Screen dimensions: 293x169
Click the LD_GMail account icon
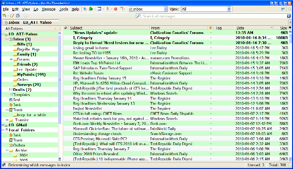(x=7, y=125)
